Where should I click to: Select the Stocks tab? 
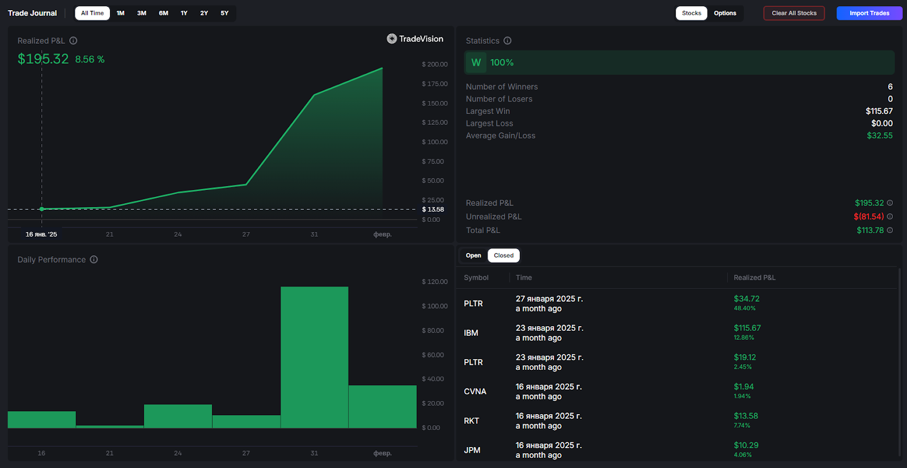click(692, 13)
